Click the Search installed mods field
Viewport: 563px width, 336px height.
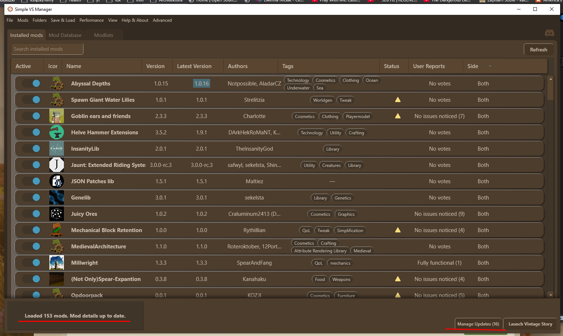point(47,49)
